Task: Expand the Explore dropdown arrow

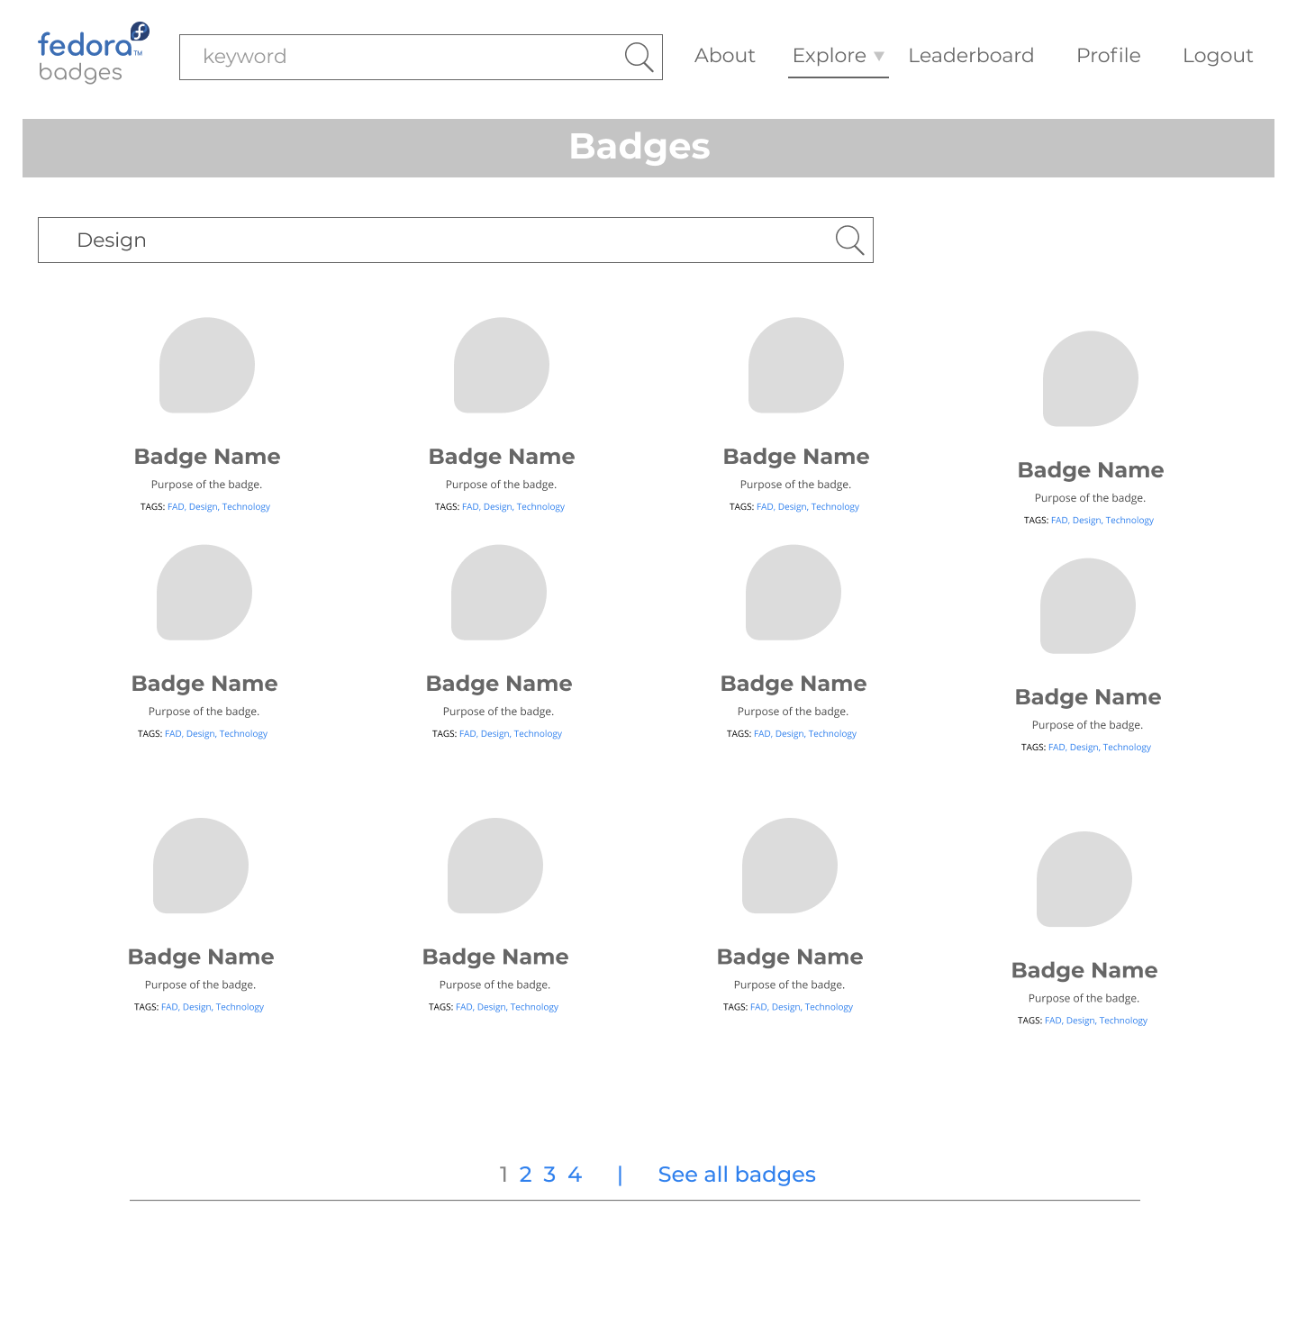Action: point(879,56)
